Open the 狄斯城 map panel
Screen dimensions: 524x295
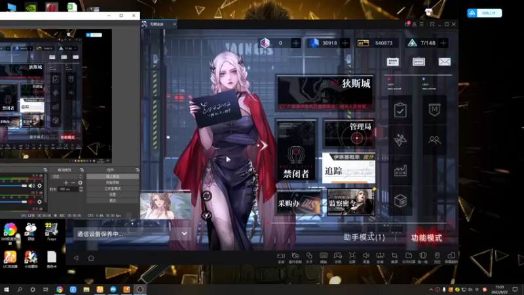(326, 93)
